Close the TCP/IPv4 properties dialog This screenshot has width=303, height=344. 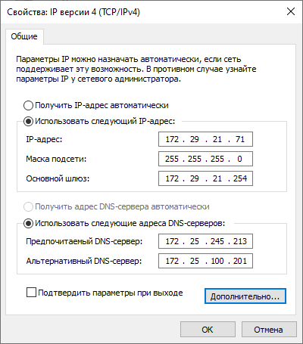[x=291, y=11]
